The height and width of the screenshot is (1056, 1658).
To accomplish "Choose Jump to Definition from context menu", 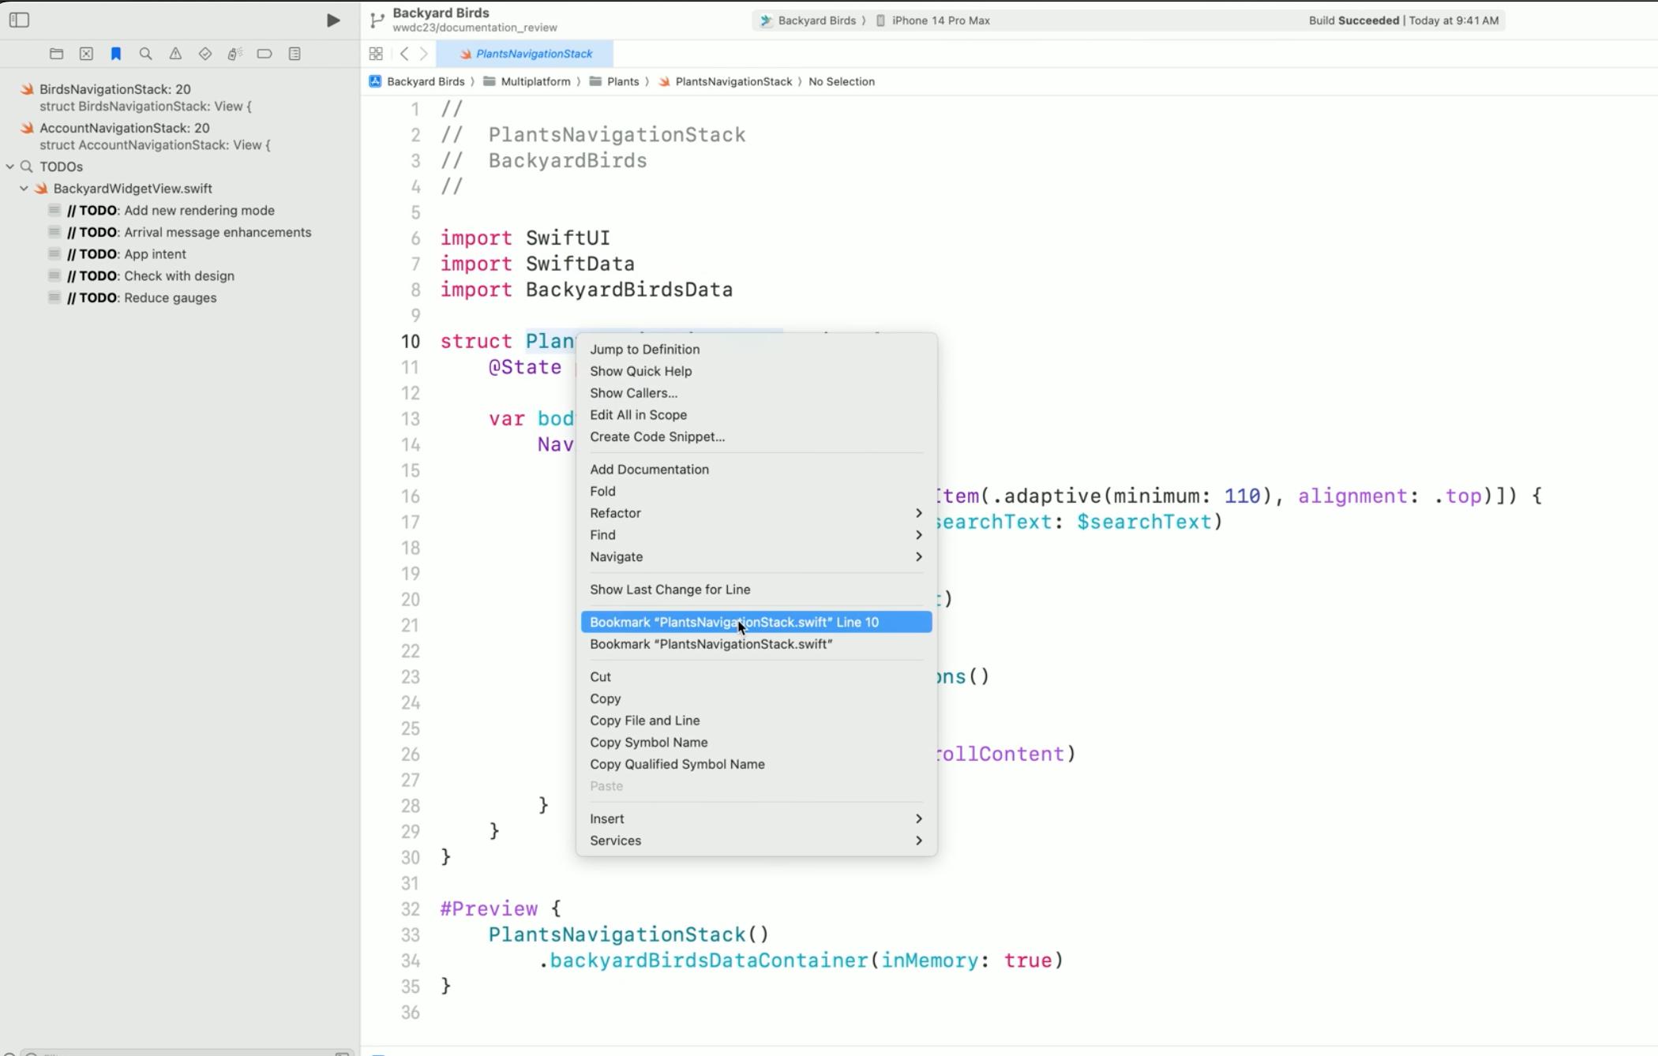I will click(644, 349).
